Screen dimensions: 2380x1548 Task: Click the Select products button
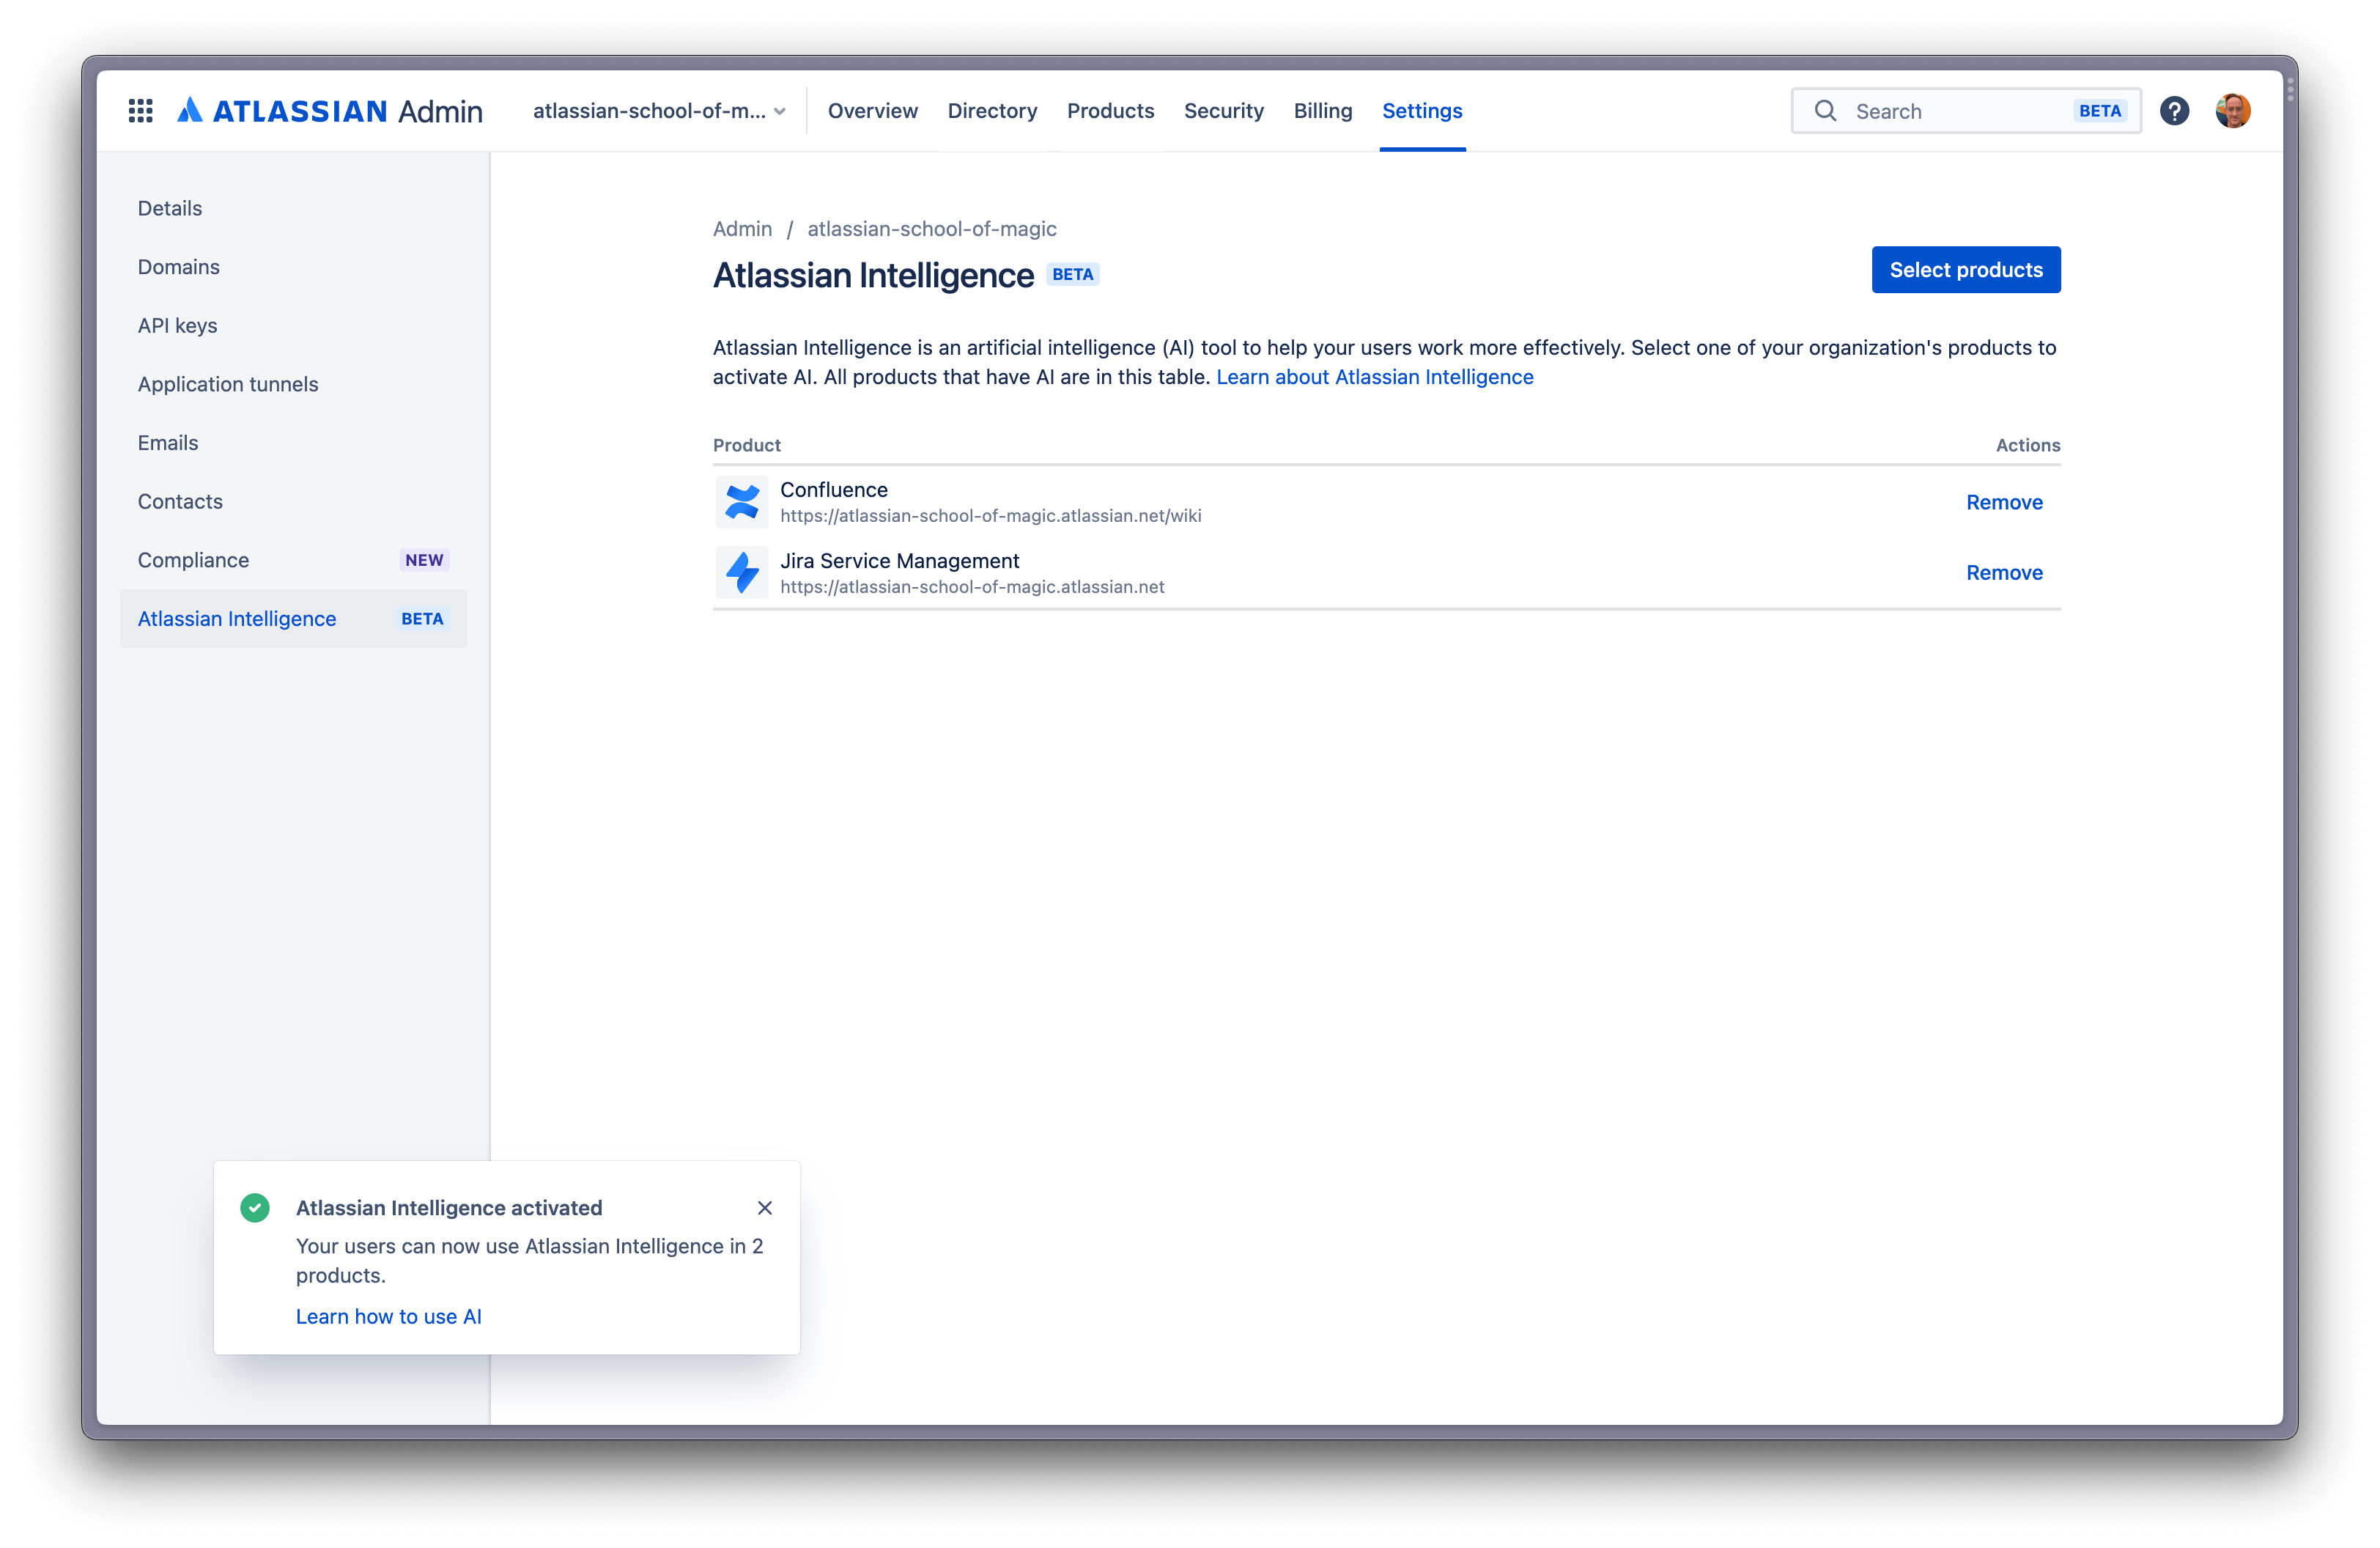1965,269
